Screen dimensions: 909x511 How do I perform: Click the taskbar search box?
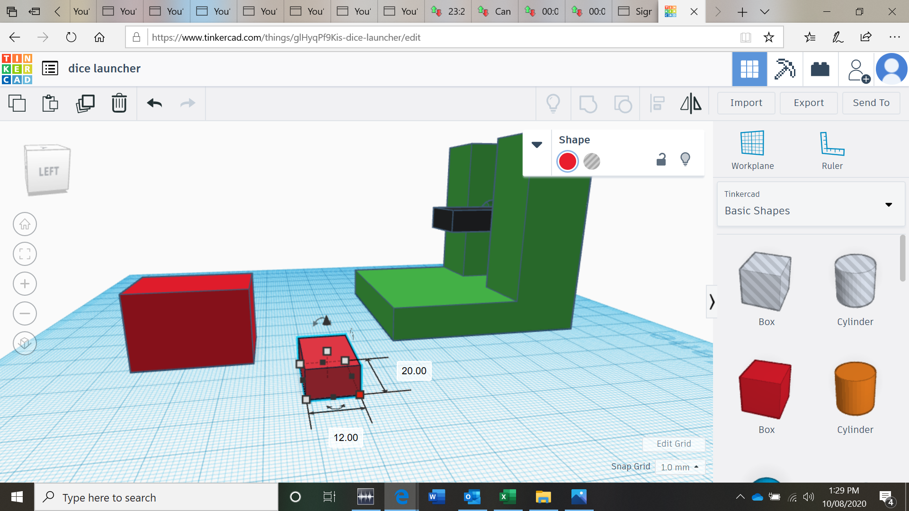(156, 497)
